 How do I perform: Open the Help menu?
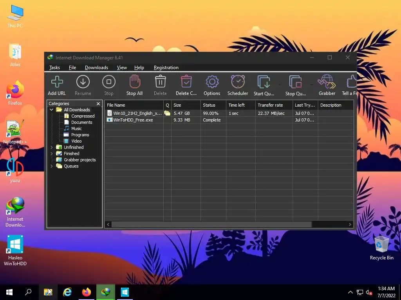(x=139, y=68)
